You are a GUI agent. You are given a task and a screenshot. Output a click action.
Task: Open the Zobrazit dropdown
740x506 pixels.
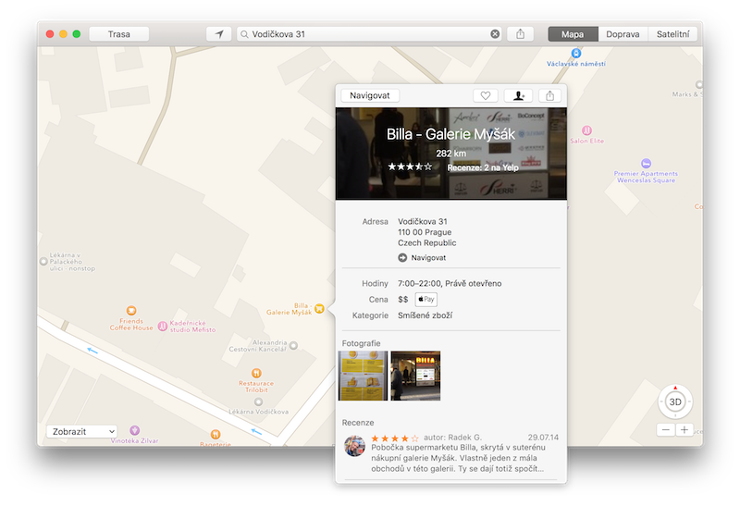(81, 431)
